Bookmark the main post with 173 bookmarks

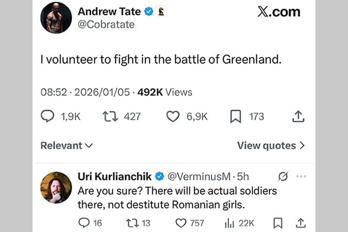click(236, 116)
